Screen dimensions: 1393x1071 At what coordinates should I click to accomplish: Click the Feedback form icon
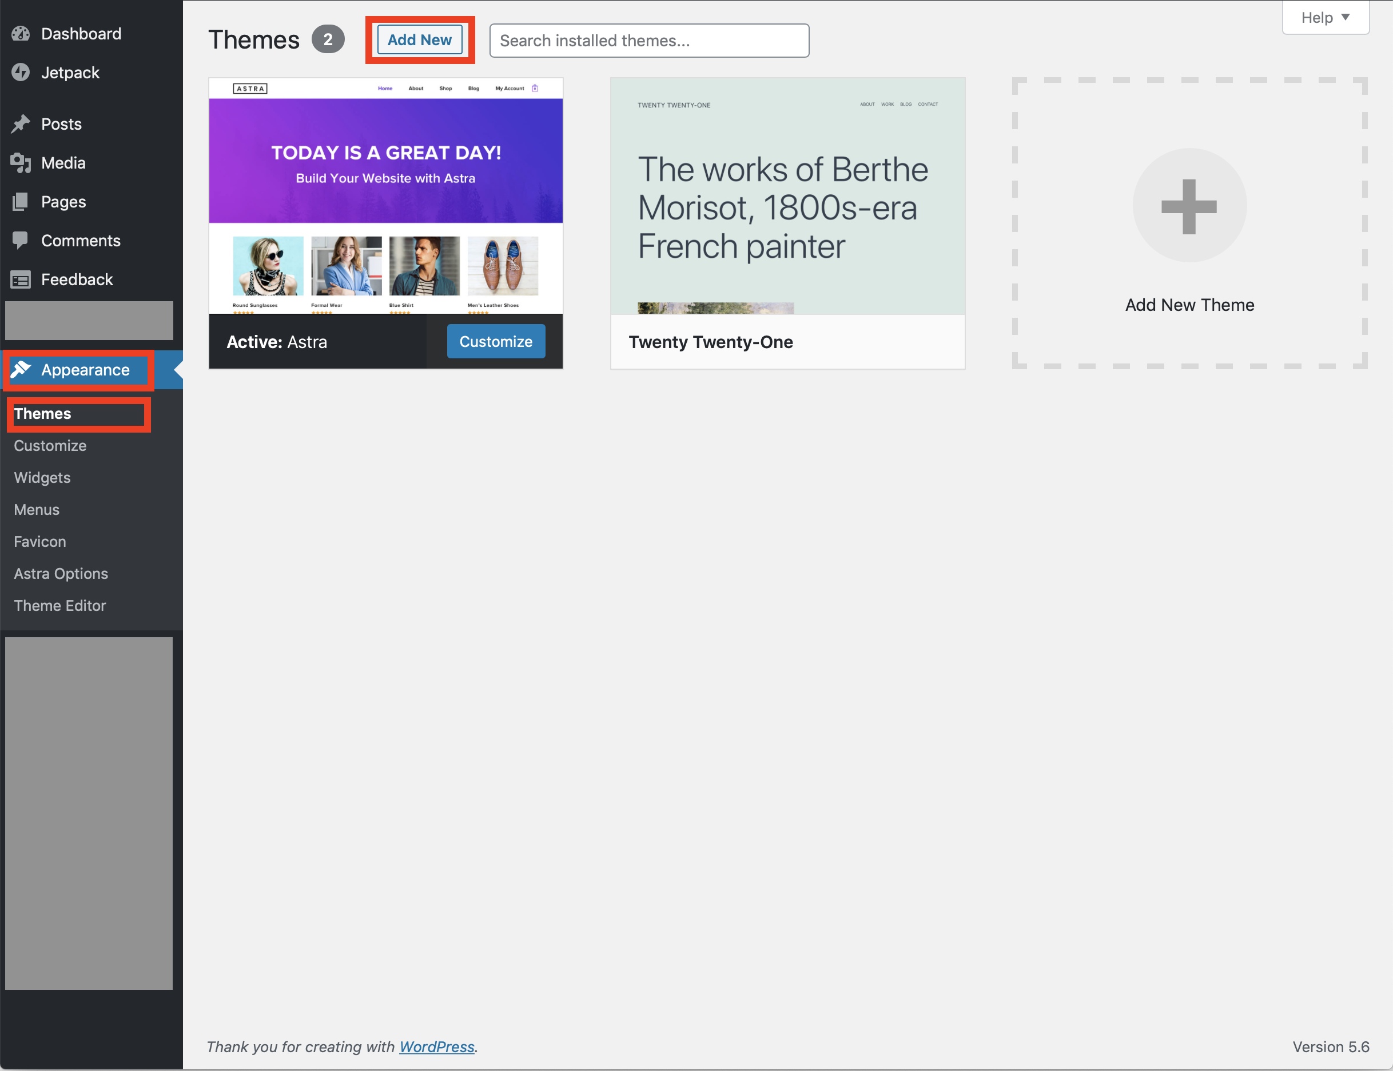point(21,280)
